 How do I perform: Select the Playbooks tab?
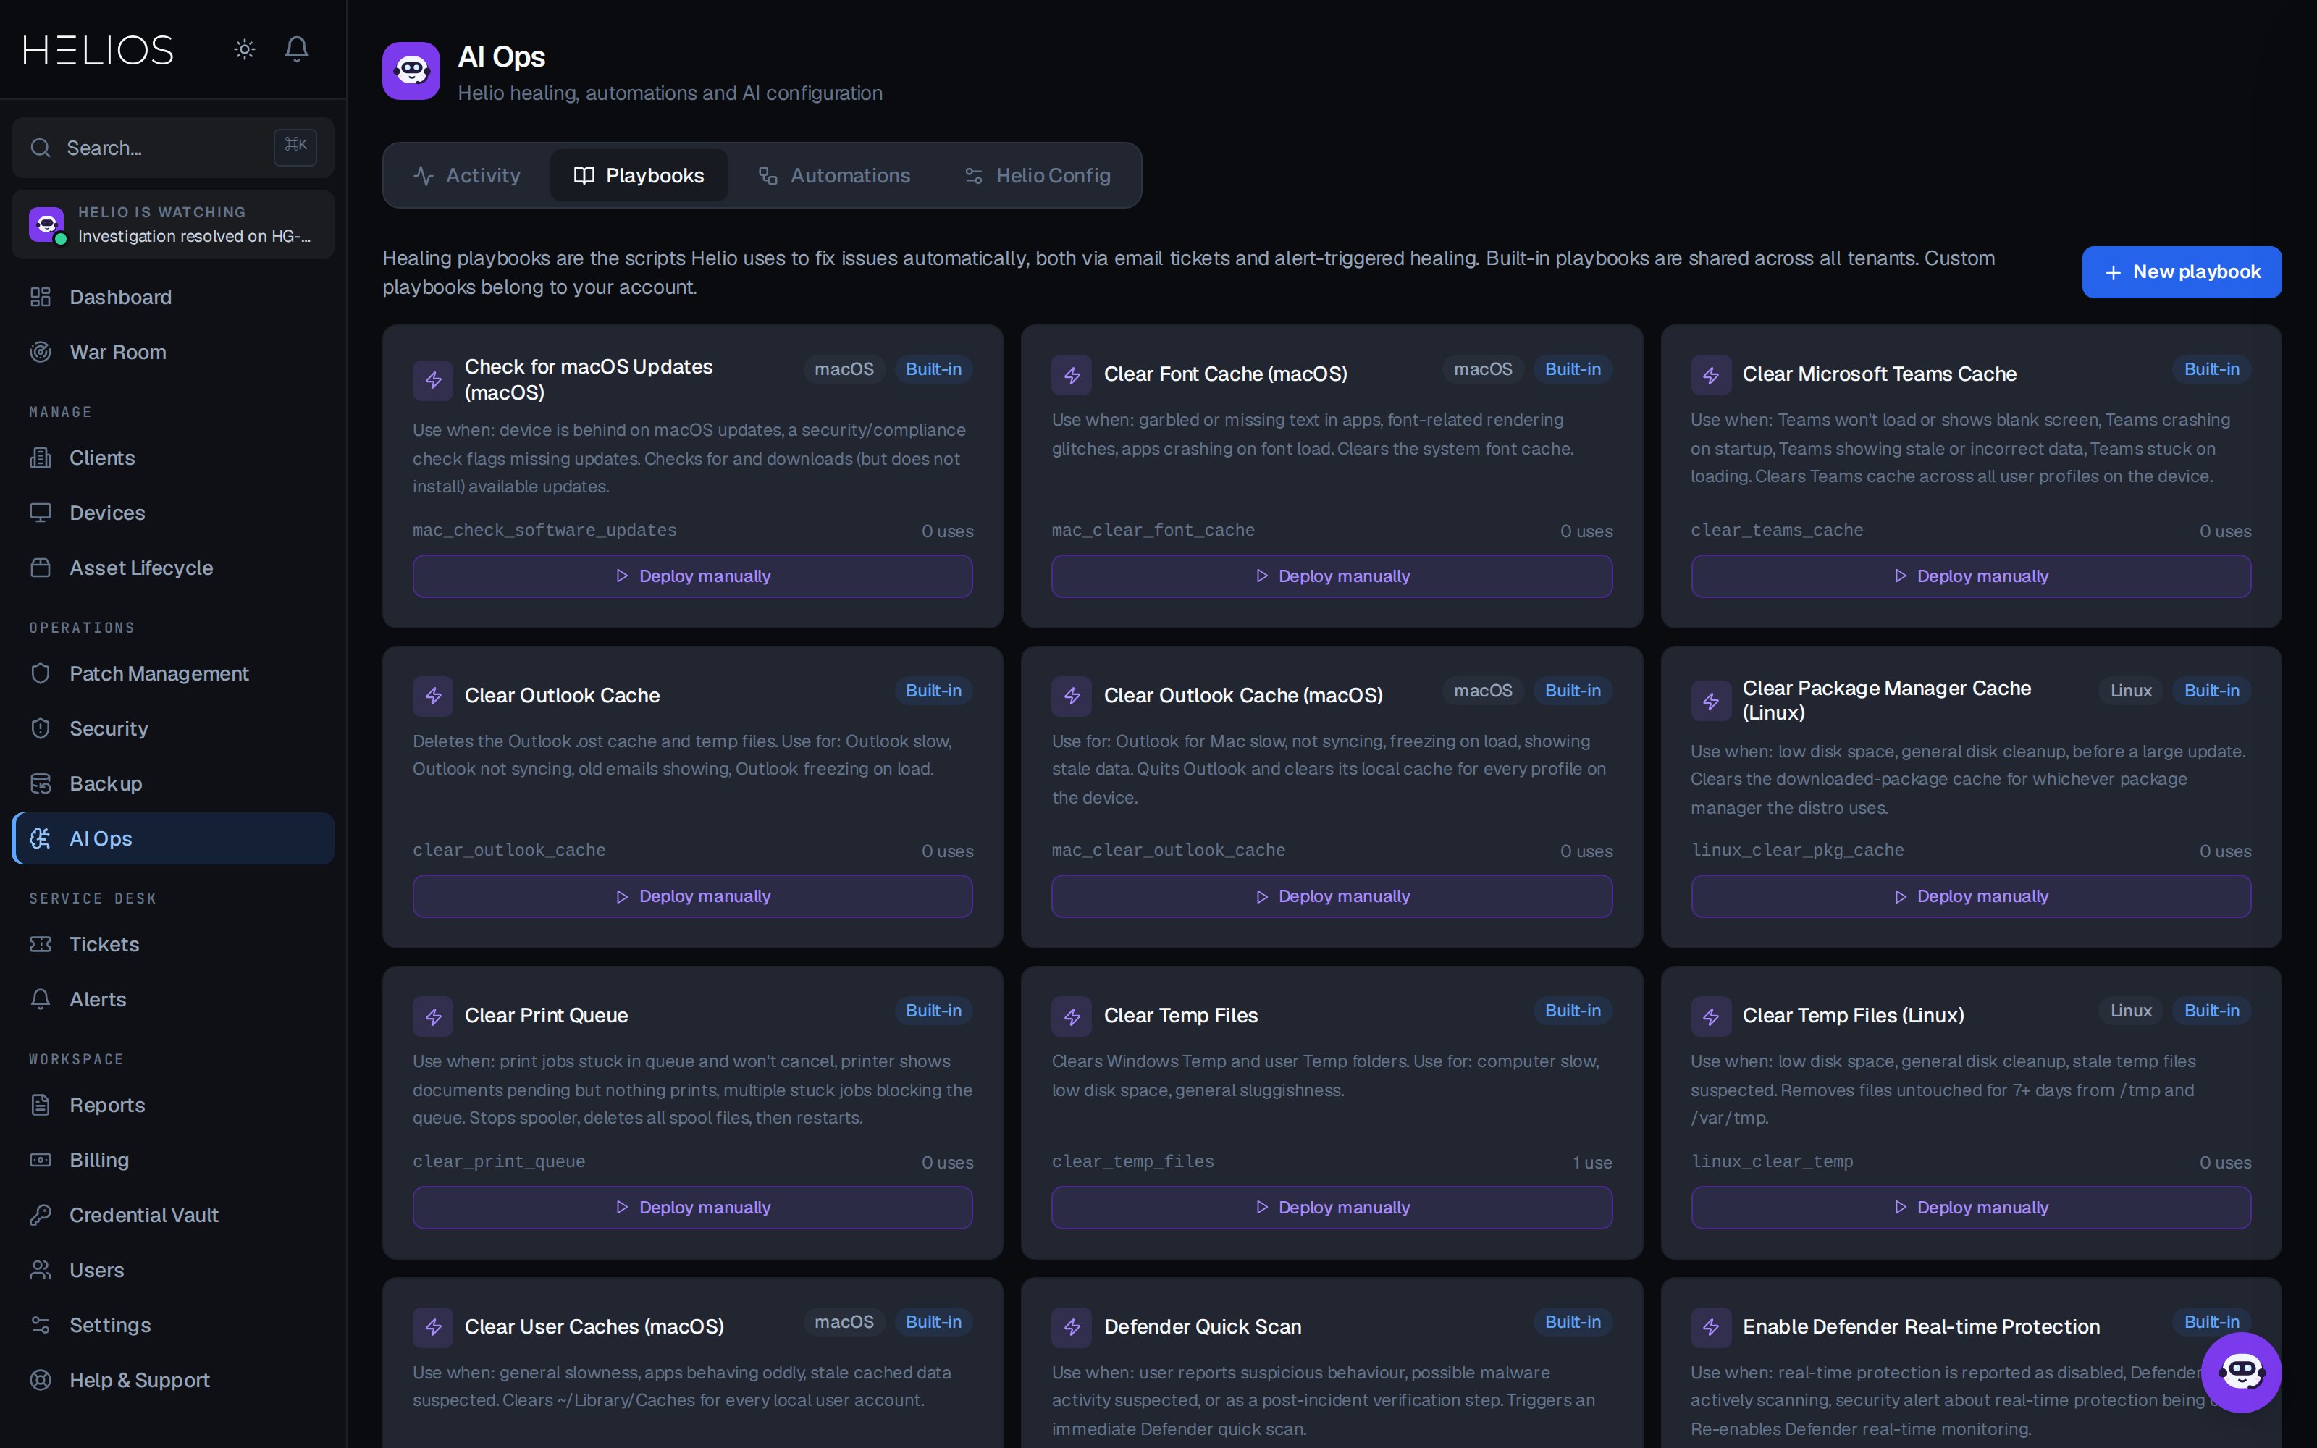coord(639,175)
